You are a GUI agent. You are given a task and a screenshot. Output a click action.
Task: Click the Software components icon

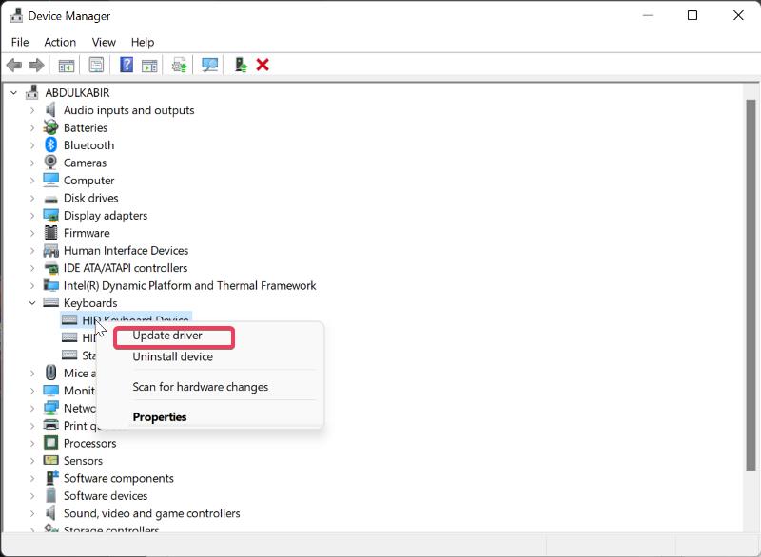(x=50, y=478)
